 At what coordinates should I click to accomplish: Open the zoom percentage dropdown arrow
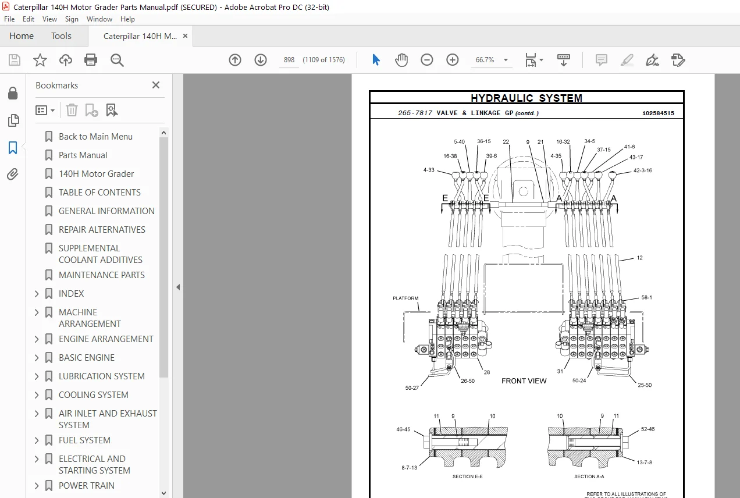tap(506, 60)
